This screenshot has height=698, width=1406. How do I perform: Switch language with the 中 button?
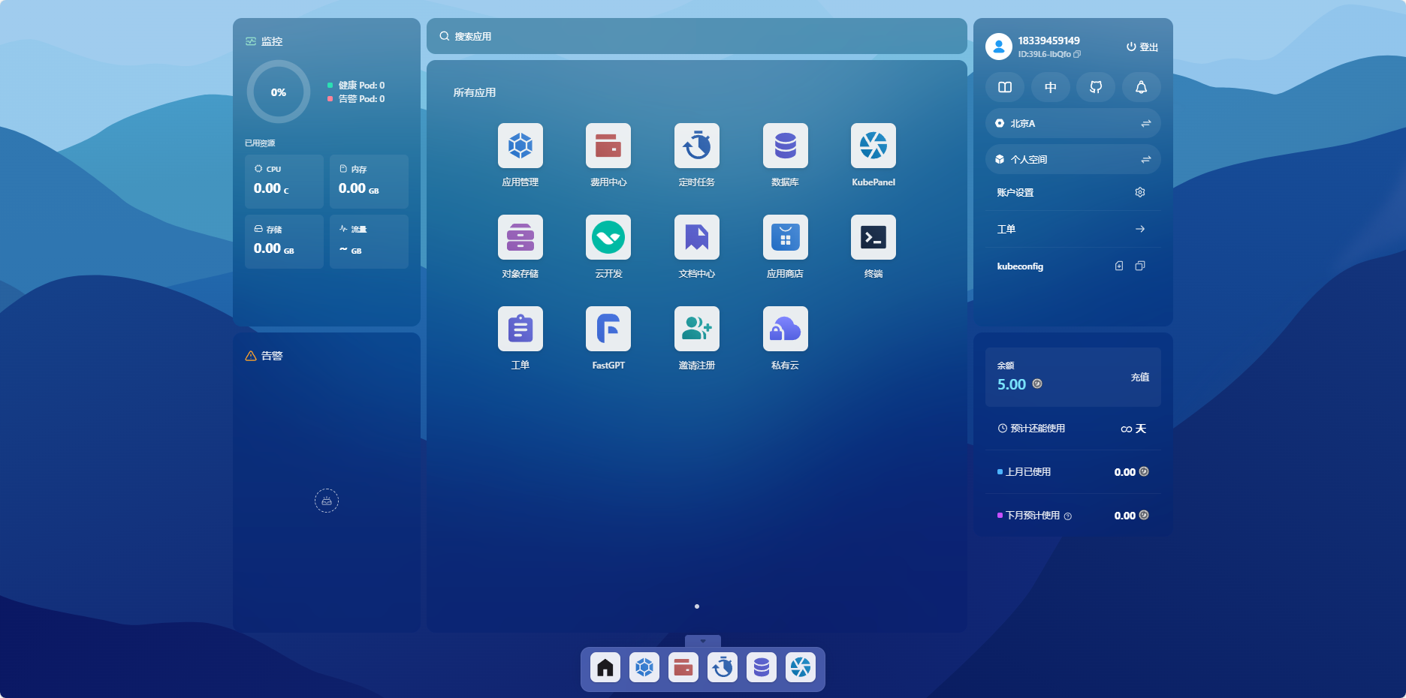[1051, 87]
